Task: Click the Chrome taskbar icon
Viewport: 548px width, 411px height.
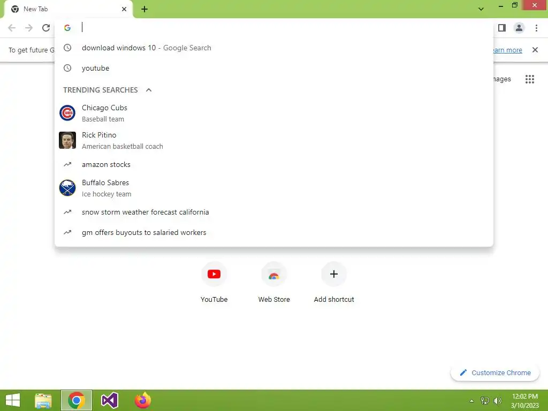Action: (77, 400)
